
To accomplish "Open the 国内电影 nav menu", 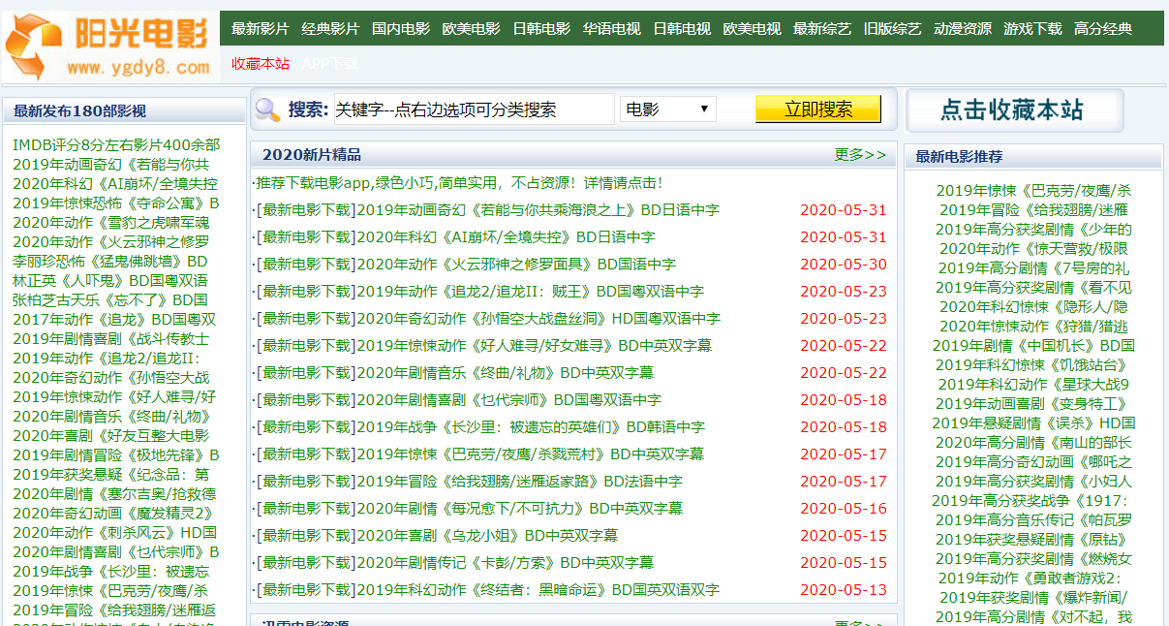I will 401,28.
